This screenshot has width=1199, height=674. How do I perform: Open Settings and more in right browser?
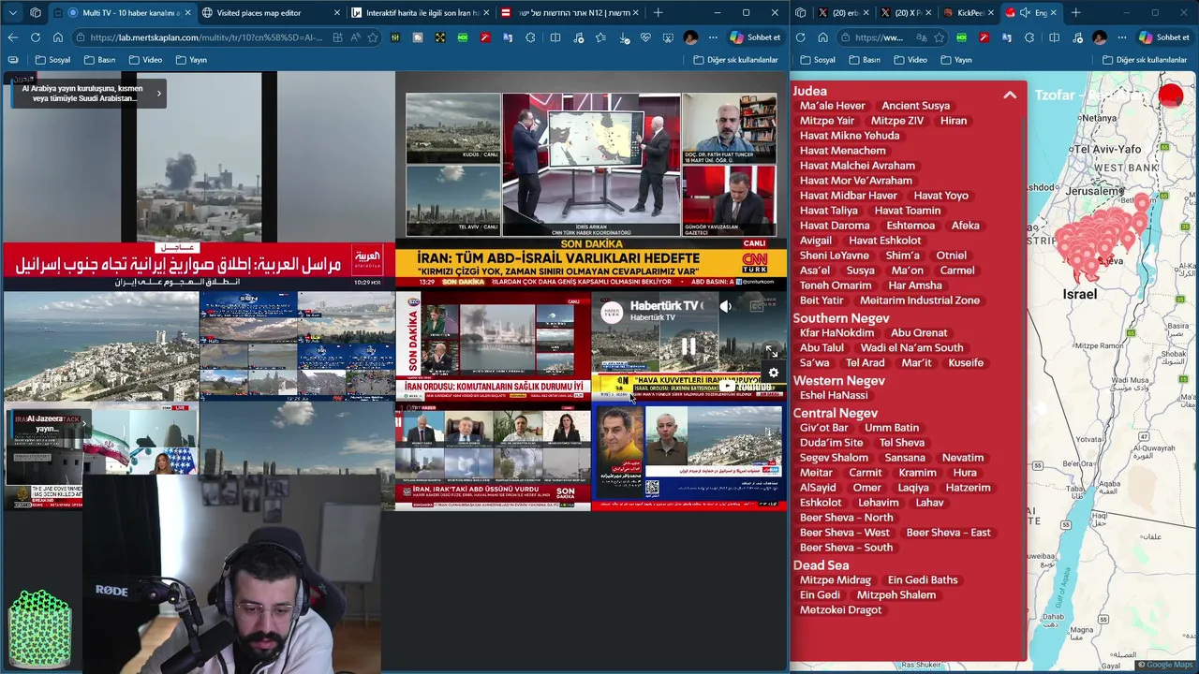pyautogui.click(x=1121, y=37)
